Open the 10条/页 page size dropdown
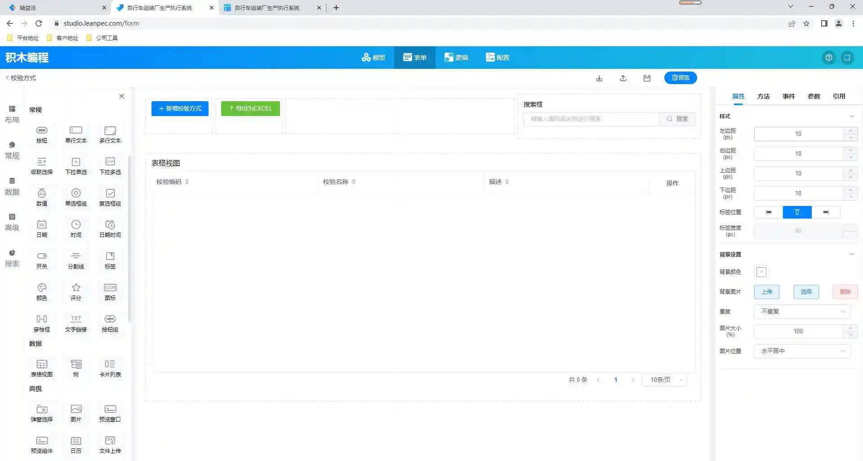 (x=664, y=380)
